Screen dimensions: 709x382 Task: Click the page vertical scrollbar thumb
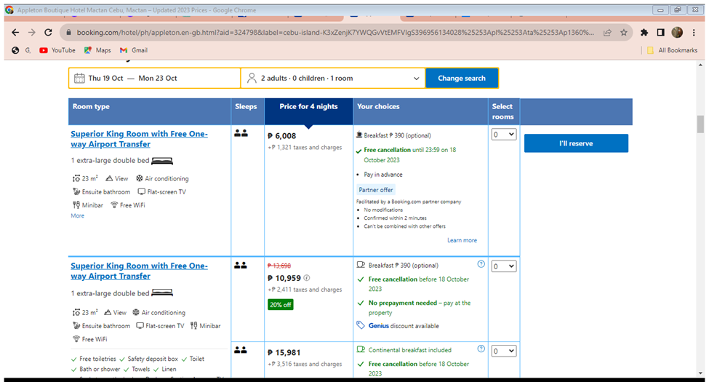coord(700,124)
